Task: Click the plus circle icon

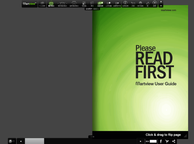Action: [155, 4]
